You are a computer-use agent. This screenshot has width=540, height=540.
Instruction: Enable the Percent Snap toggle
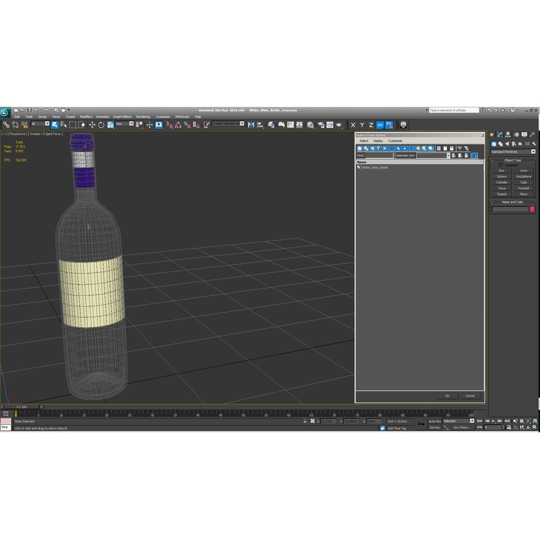(x=186, y=124)
